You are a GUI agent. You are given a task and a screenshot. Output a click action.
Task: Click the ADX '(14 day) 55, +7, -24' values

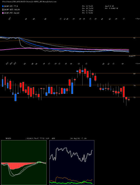(78, 138)
